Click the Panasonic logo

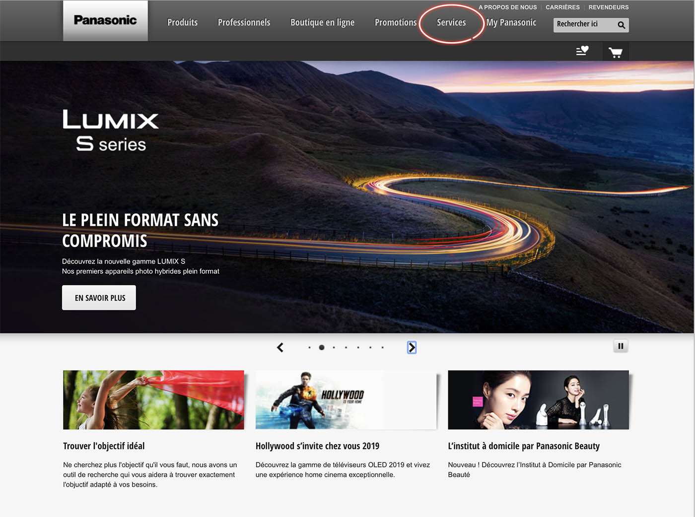(105, 20)
